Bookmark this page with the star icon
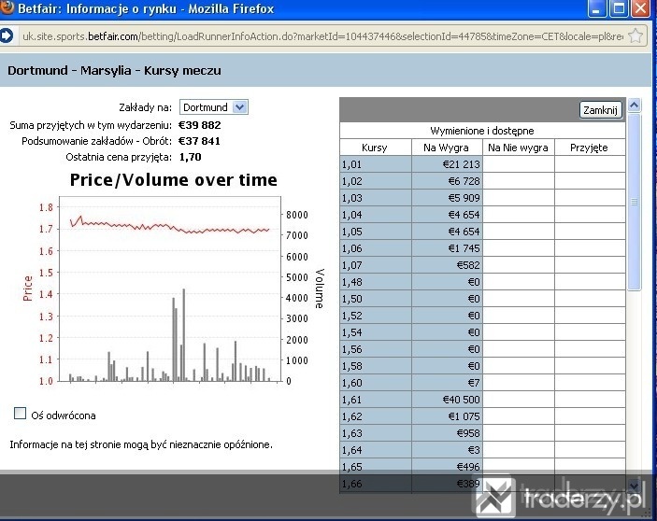Screen dimensions: 657x521 click(x=636, y=36)
